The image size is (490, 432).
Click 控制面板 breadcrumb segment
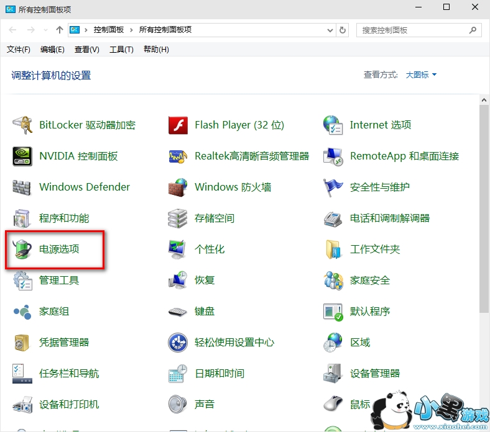(x=109, y=30)
